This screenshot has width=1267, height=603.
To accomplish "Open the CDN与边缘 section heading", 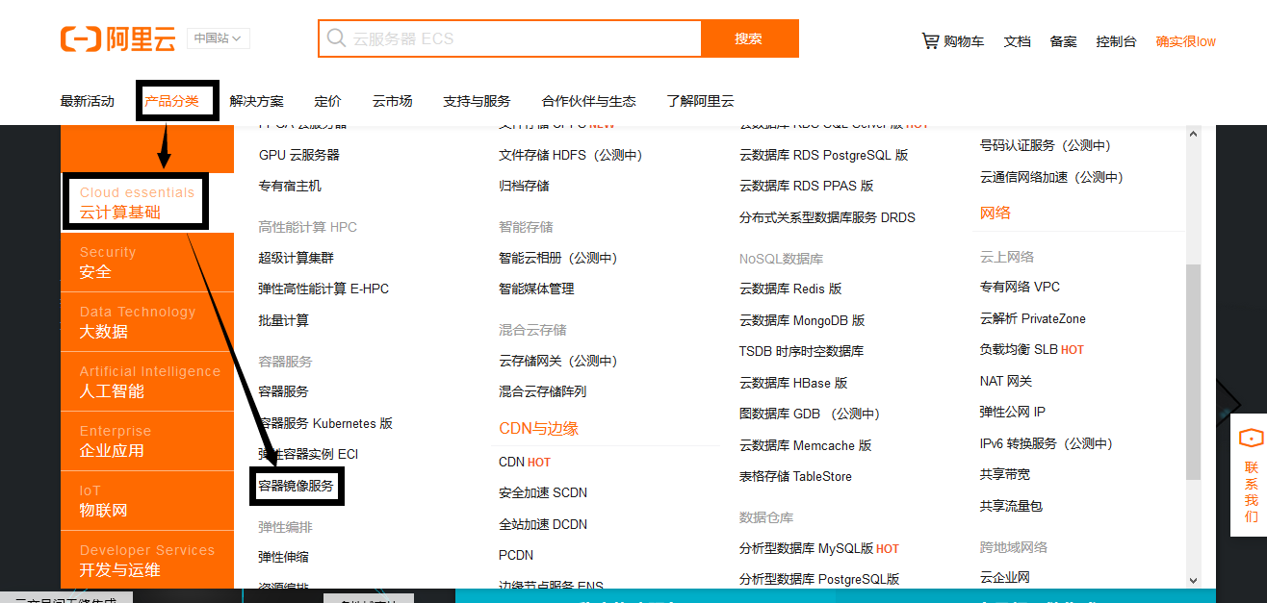I will click(538, 429).
